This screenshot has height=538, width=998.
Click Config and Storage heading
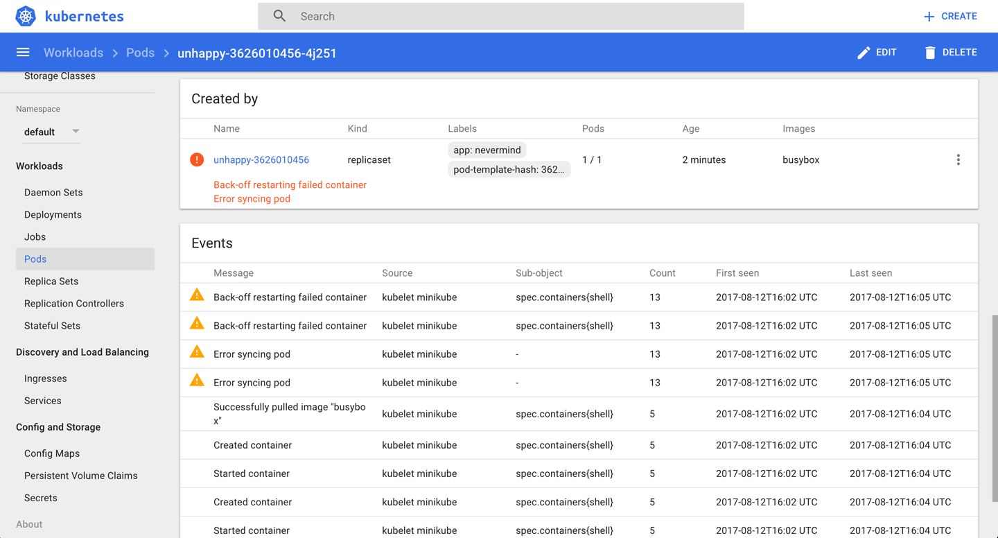58,426
